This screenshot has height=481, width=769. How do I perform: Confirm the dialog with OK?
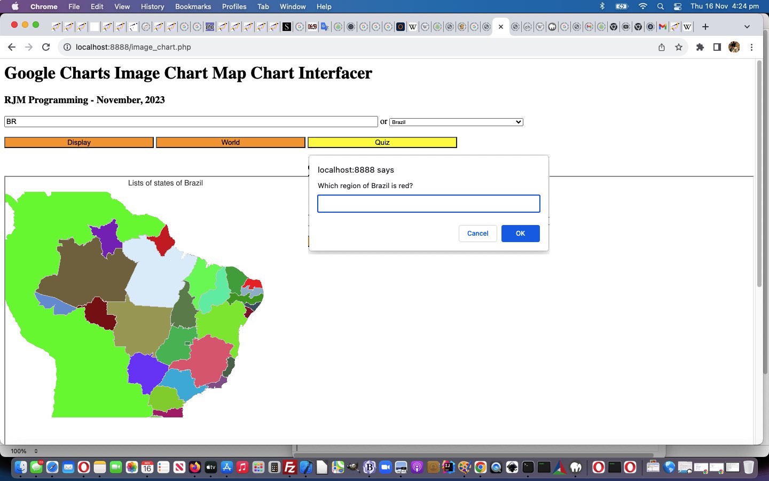point(520,234)
